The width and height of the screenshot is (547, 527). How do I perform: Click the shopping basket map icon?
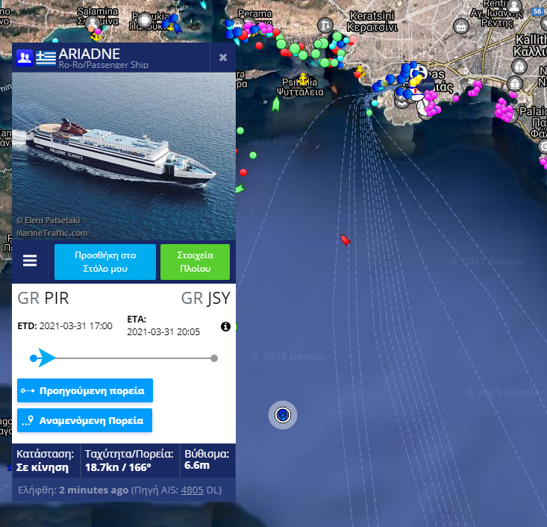pyautogui.click(x=461, y=26)
